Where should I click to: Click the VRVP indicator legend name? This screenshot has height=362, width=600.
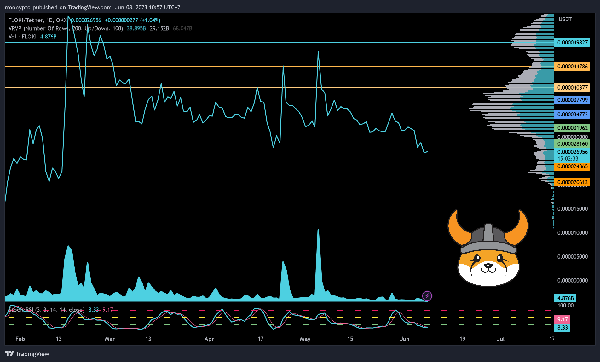point(66,28)
